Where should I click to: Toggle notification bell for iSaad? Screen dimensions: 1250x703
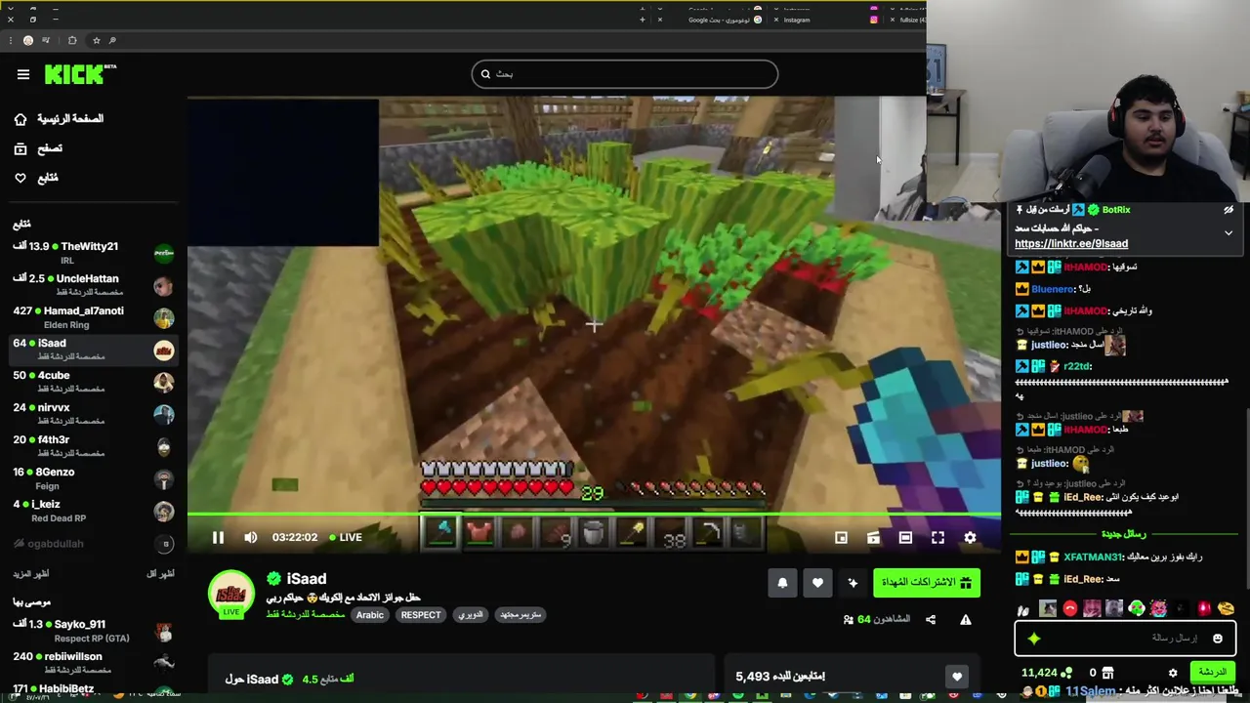782,583
